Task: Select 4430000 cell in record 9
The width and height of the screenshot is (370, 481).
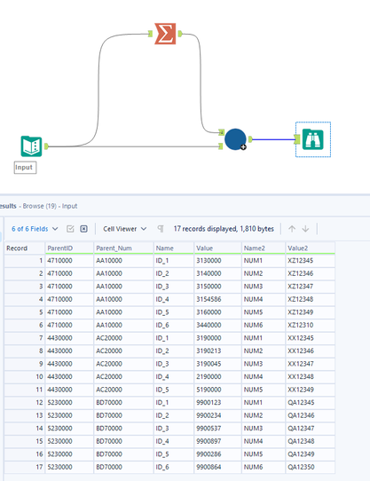Action: pyautogui.click(x=69, y=364)
